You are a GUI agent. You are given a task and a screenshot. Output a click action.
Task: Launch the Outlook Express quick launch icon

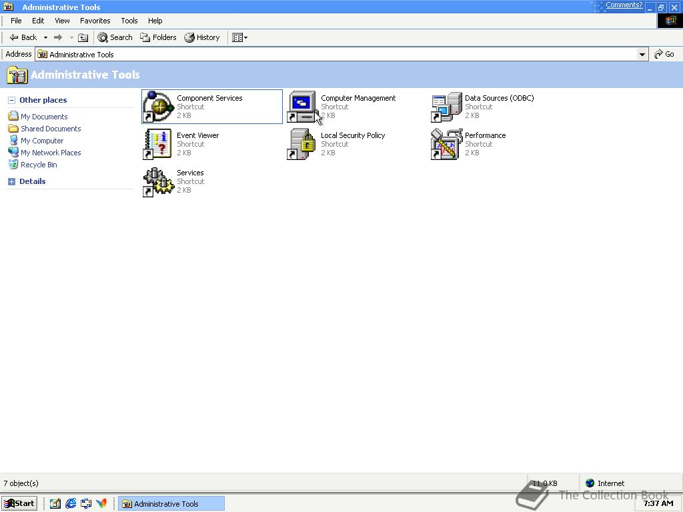pos(86,504)
